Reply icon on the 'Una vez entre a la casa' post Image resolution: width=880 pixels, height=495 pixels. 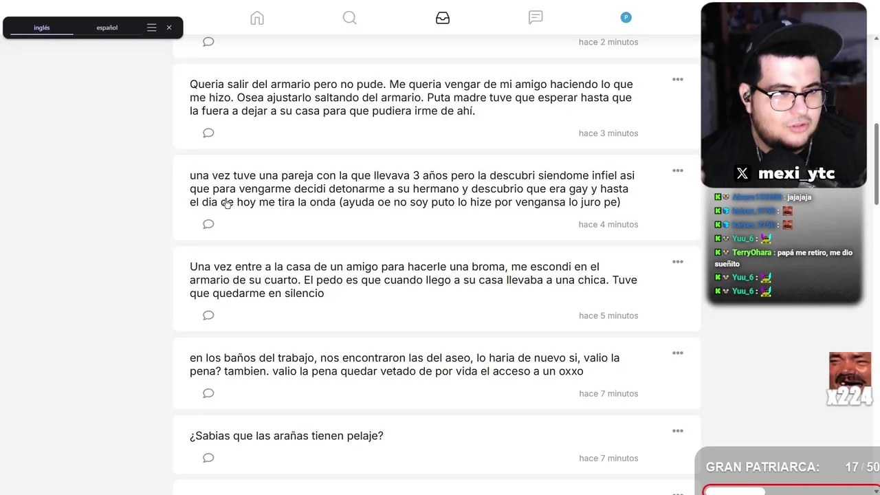click(x=208, y=316)
